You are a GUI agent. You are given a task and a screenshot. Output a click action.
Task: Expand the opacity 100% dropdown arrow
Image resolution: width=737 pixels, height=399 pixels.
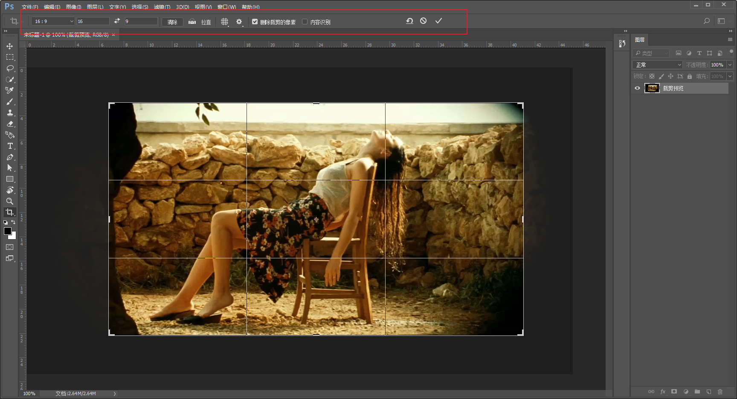(x=730, y=65)
